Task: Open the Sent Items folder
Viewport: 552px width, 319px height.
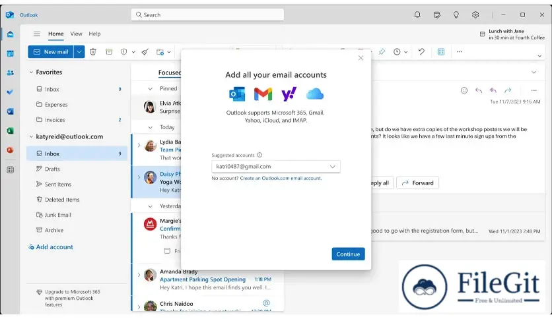Action: (x=77, y=185)
